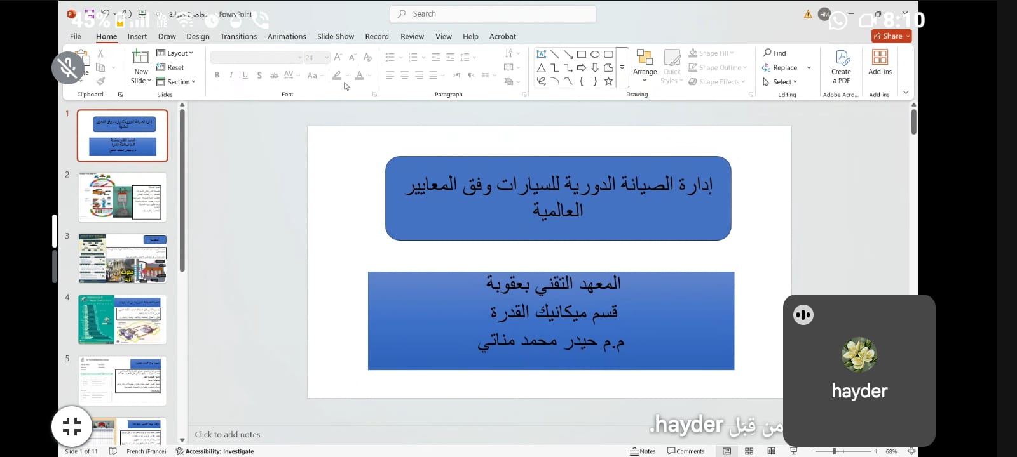Click the Share button
The image size is (1017, 457).
tap(891, 36)
